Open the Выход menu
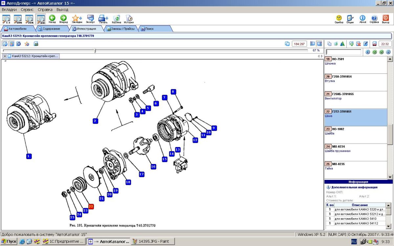This screenshot has width=394, height=246. click(x=62, y=10)
